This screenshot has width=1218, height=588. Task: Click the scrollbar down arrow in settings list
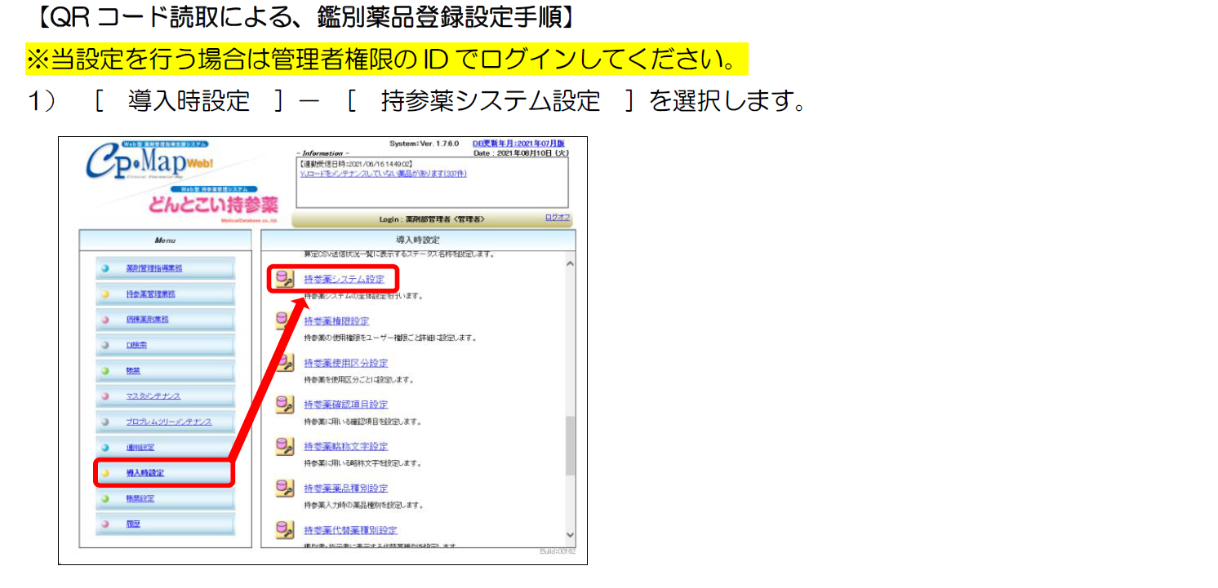click(570, 535)
